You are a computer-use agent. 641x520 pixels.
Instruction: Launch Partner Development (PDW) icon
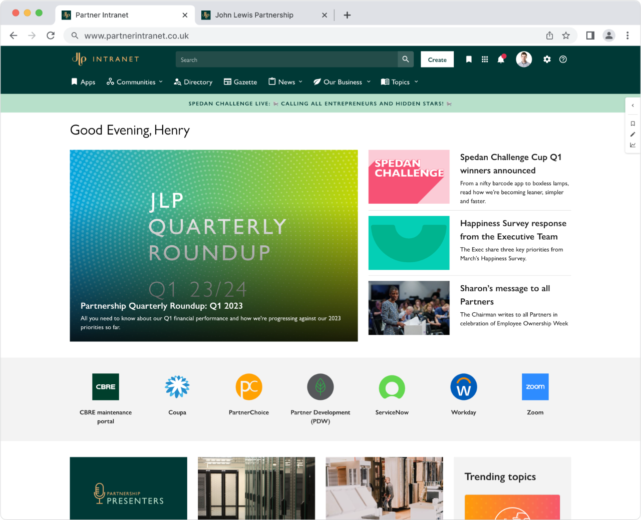click(x=320, y=387)
